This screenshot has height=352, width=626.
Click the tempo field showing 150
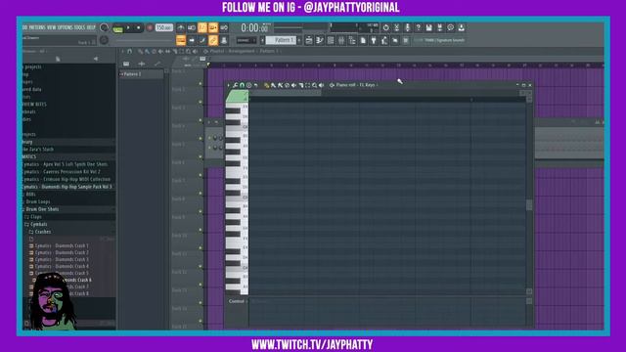coord(163,28)
